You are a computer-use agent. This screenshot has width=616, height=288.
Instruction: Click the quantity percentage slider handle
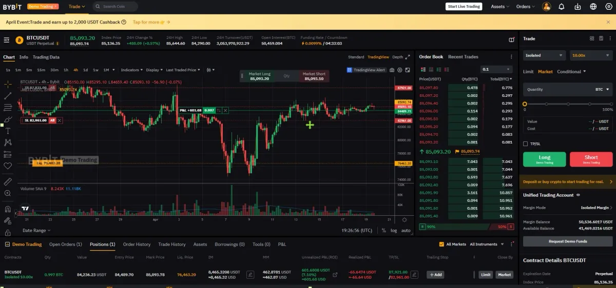coord(525,104)
